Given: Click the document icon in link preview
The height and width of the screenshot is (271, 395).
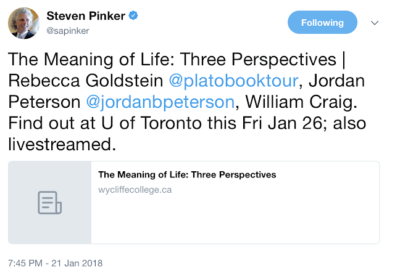Looking at the screenshot, I should pyautogui.click(x=49, y=203).
